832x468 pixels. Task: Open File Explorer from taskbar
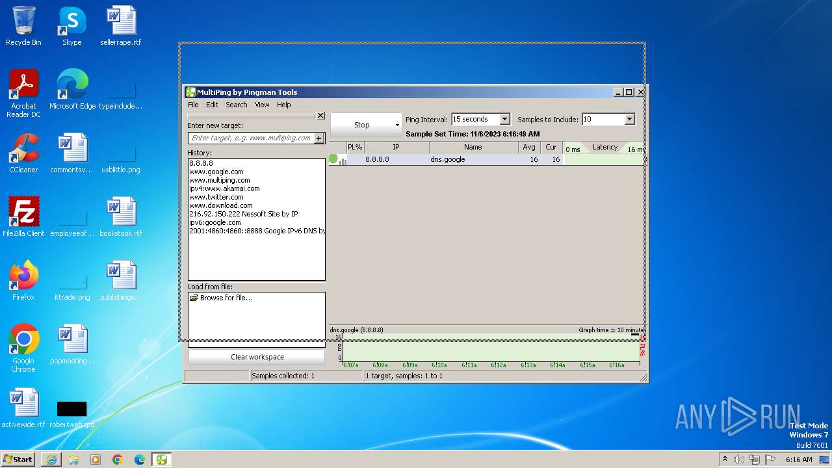click(x=73, y=460)
